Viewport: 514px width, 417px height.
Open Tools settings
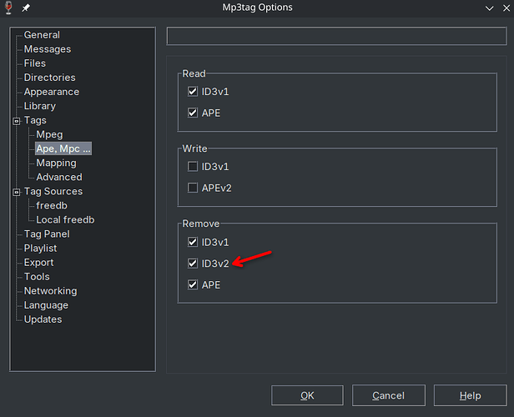click(37, 277)
